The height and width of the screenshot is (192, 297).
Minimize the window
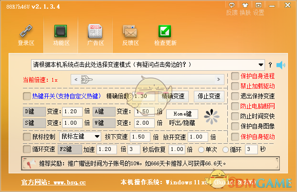272,6
